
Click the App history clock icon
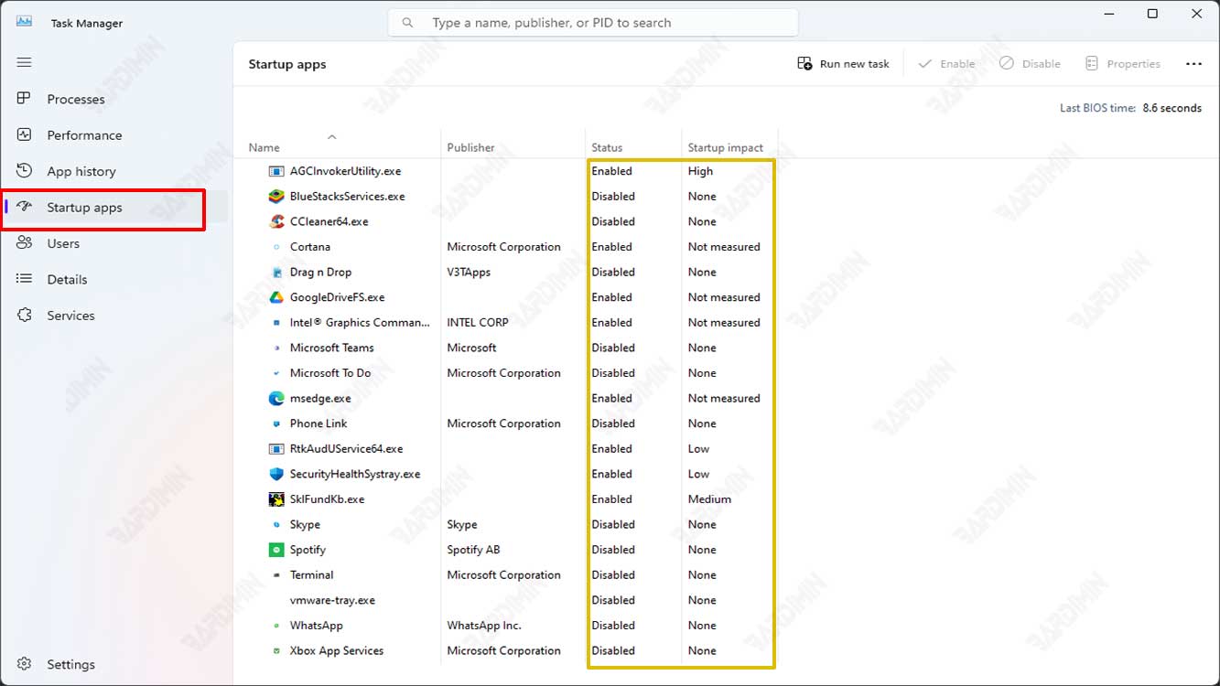tap(25, 171)
